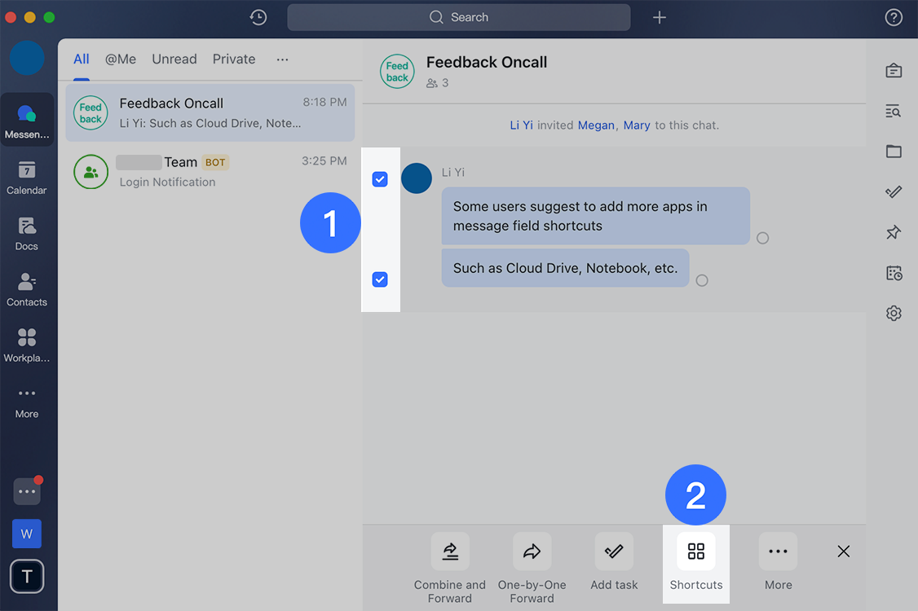Open the Docs app

click(27, 233)
